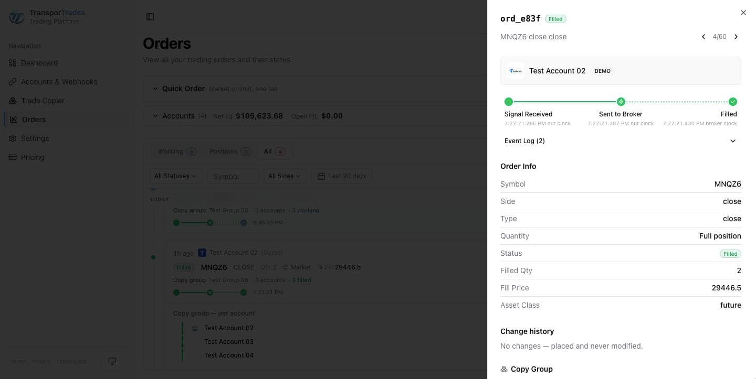Click the star icon beside Test Account 02
The image size is (756, 379).
[x=195, y=328]
